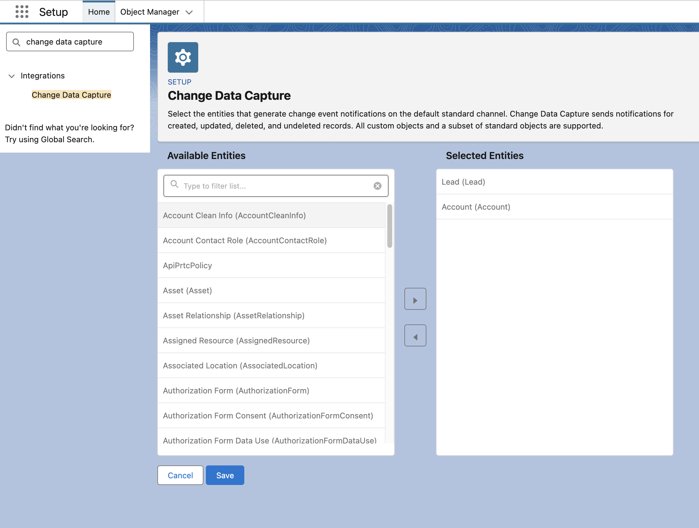
Task: Clear the entity filter with the X icon
Action: pyautogui.click(x=377, y=186)
